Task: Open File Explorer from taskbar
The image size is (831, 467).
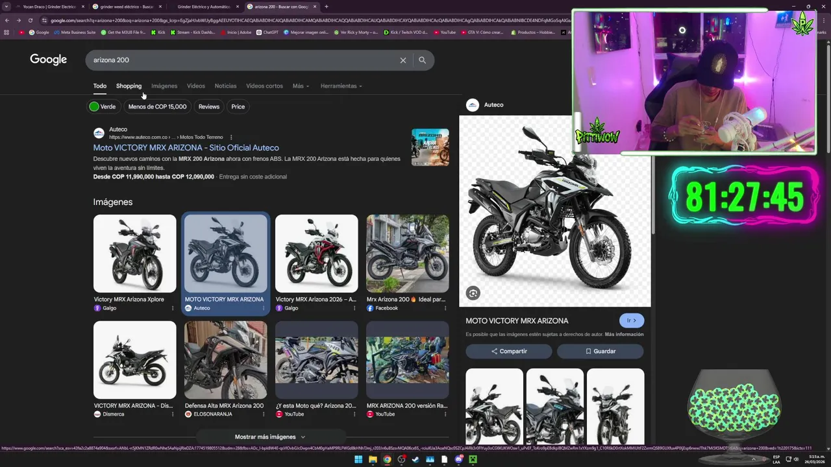Action: (x=373, y=459)
